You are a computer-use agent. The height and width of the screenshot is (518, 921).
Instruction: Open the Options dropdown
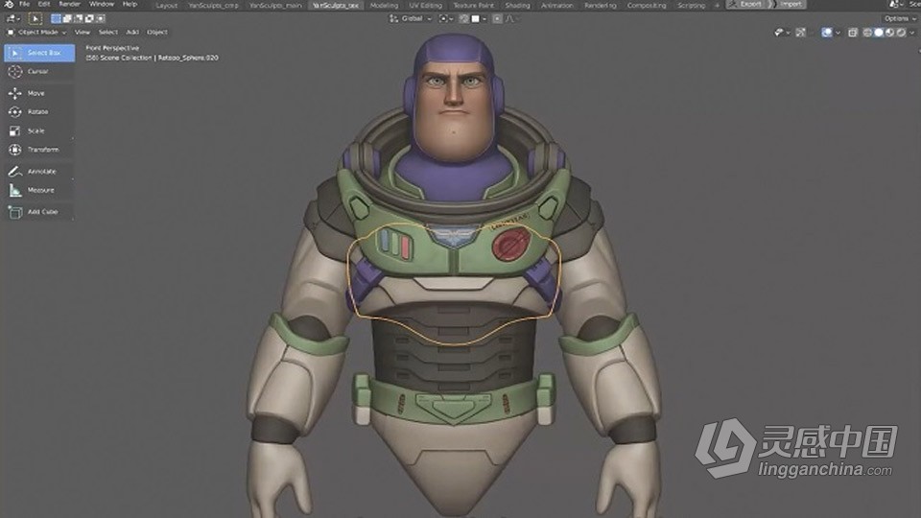[900, 19]
